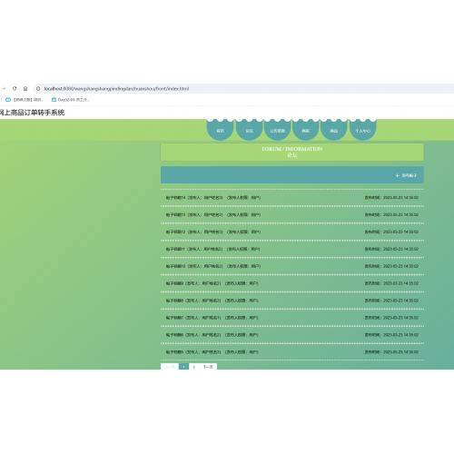The width and height of the screenshot is (454, 454).
Task: Open the 个人中心 navigation bubble
Action: (363, 130)
